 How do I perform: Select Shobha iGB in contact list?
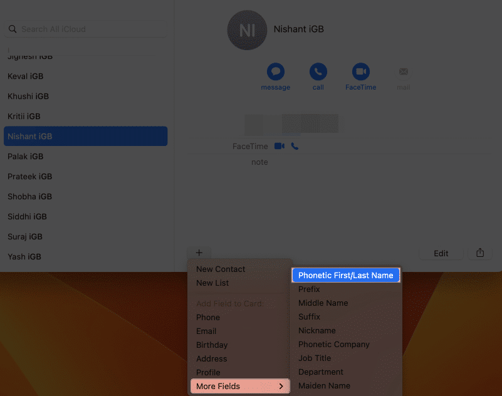coord(85,197)
